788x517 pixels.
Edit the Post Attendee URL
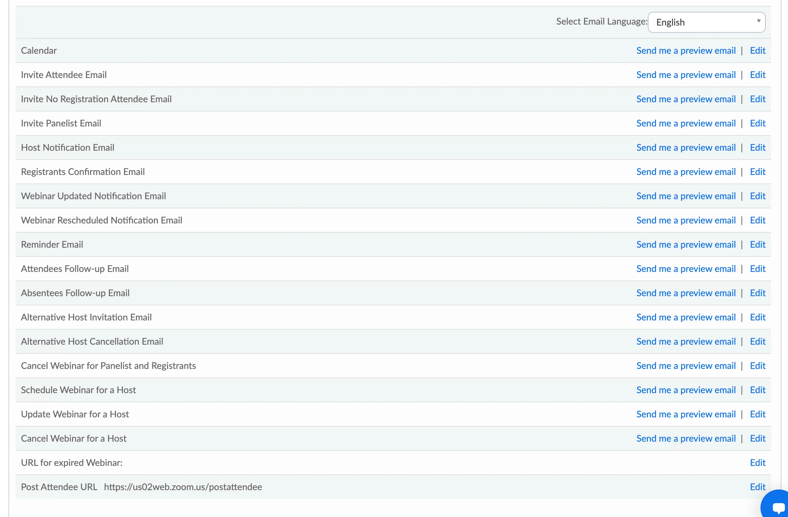[757, 487]
